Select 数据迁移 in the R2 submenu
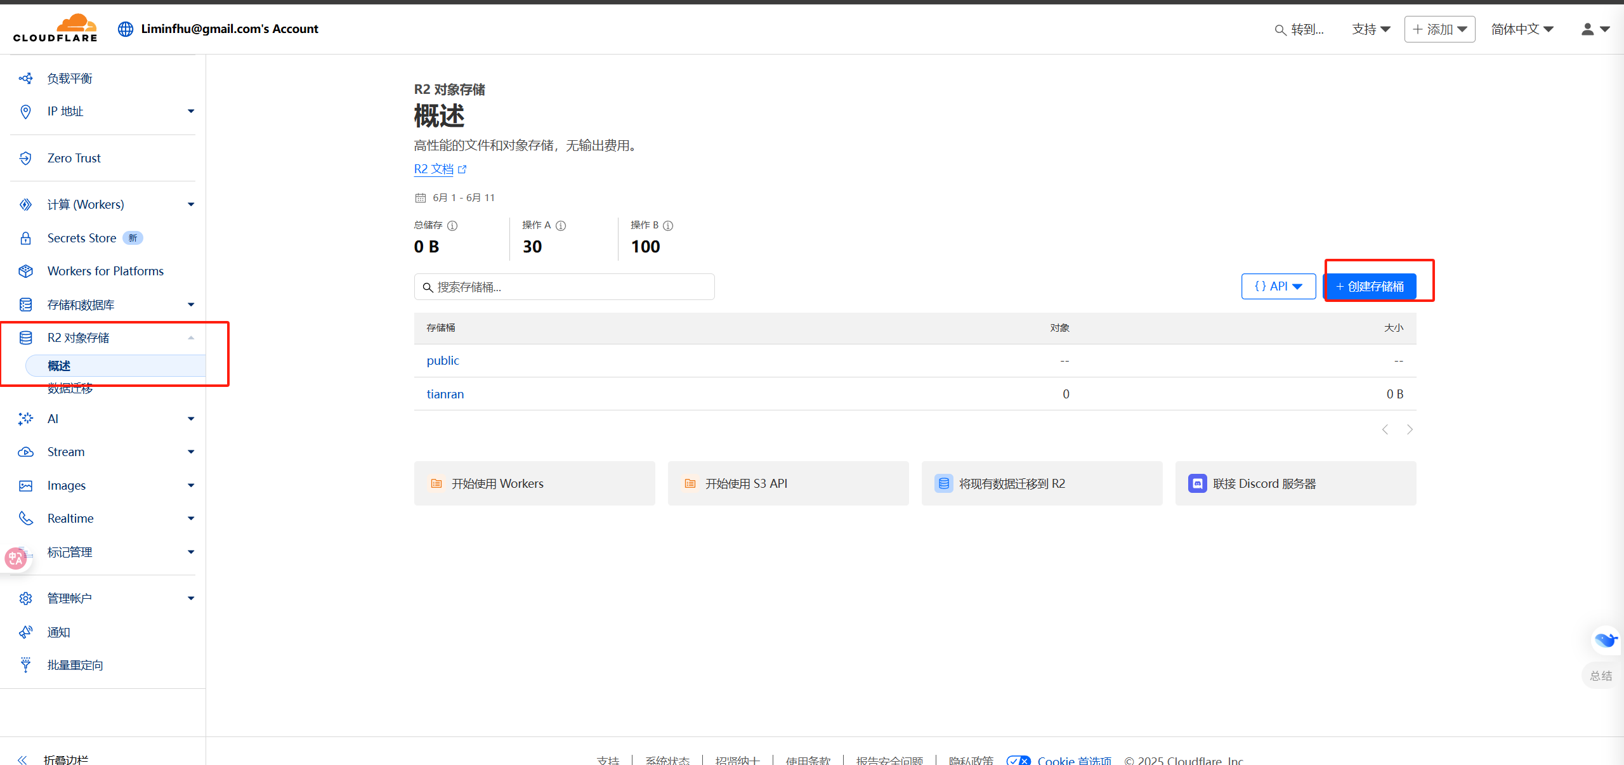This screenshot has width=1624, height=765. click(70, 389)
